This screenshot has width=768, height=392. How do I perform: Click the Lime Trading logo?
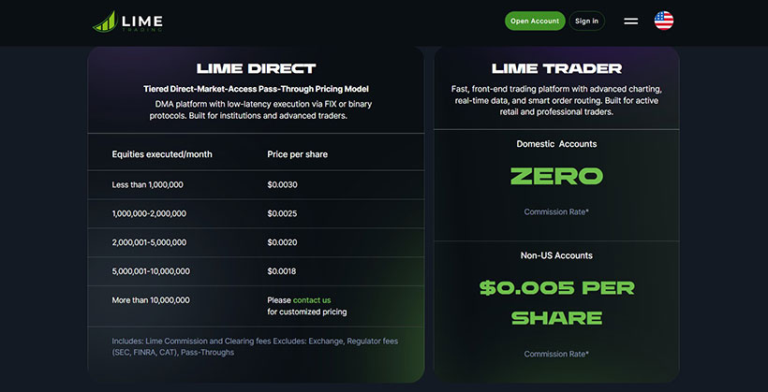pyautogui.click(x=127, y=22)
